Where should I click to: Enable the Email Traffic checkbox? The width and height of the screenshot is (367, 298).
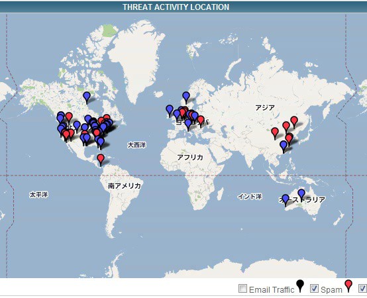coord(242,289)
